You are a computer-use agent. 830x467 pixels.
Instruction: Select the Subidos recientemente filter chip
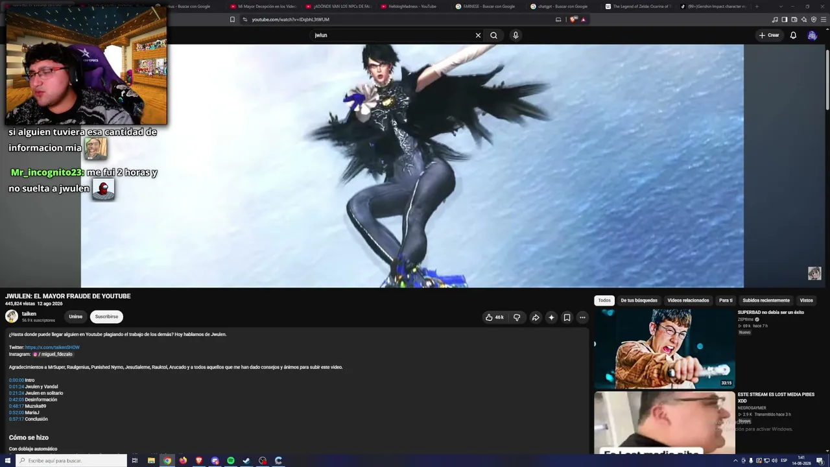pyautogui.click(x=766, y=300)
